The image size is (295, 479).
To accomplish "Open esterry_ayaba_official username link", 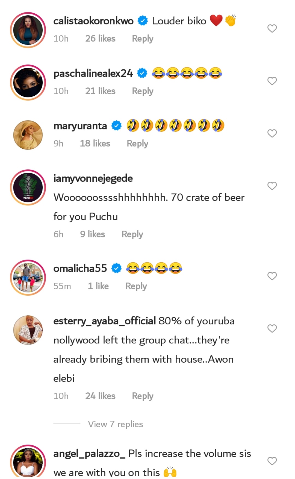I will (x=104, y=321).
